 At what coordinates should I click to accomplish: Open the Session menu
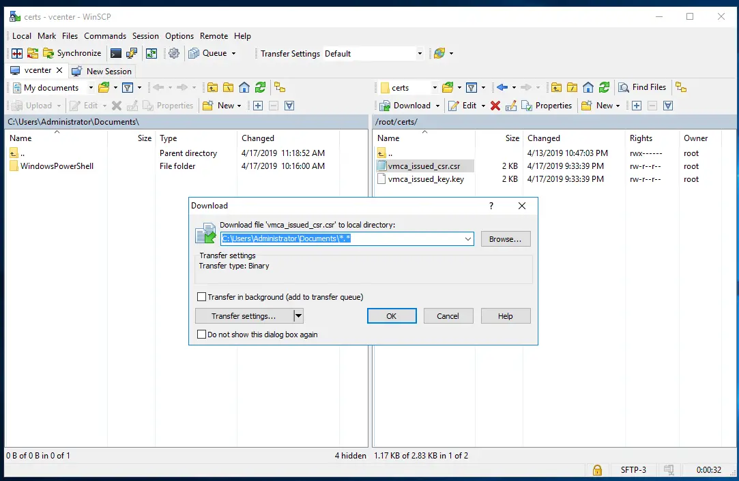[145, 36]
